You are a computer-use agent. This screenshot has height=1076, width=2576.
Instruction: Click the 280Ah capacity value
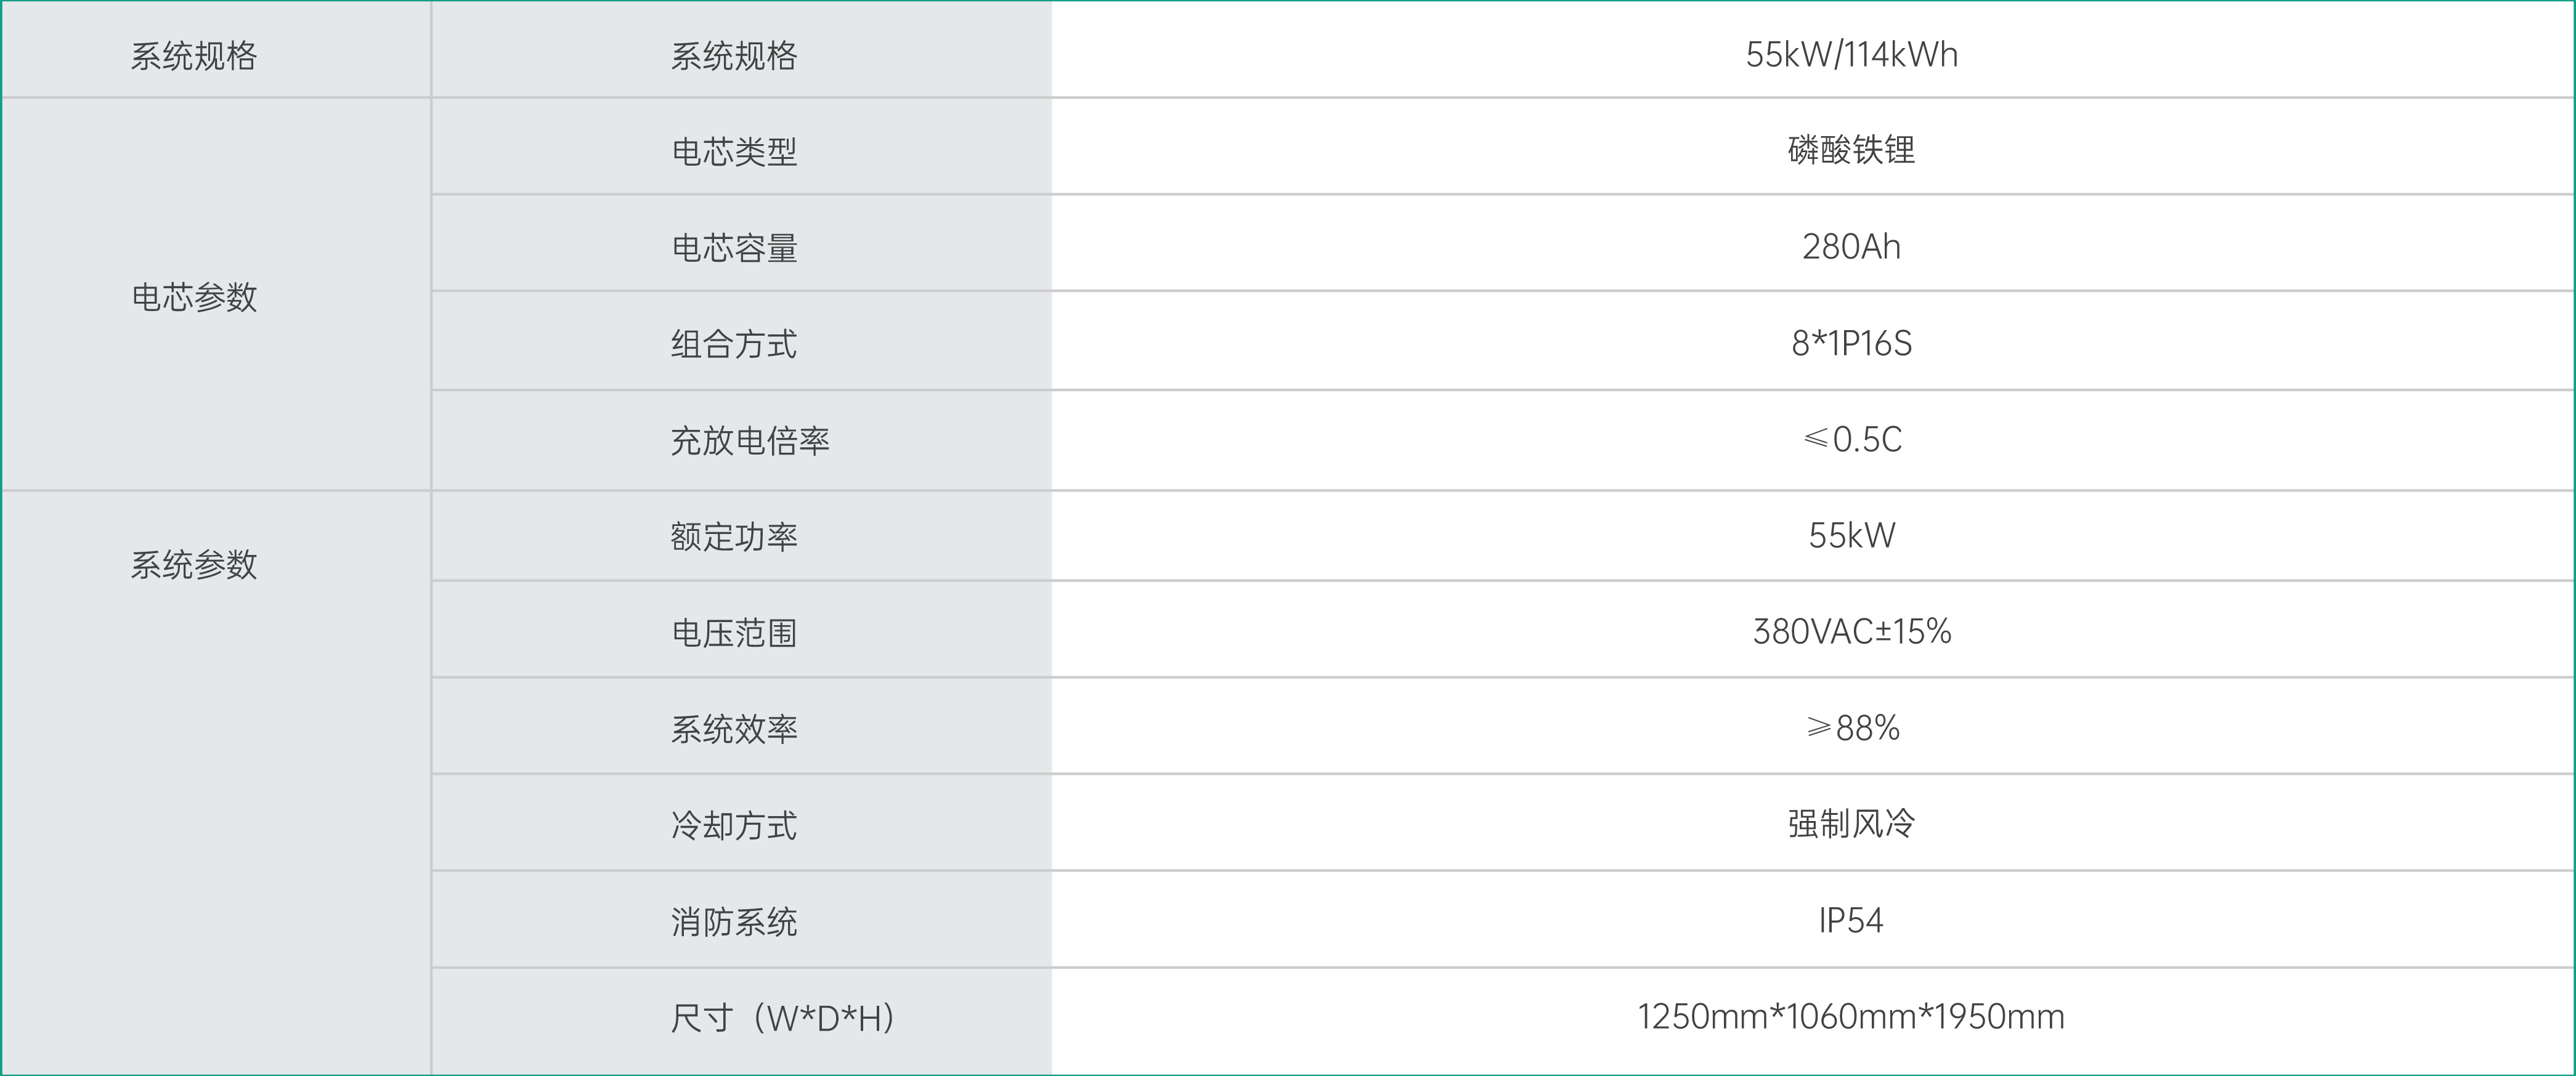tap(1851, 246)
